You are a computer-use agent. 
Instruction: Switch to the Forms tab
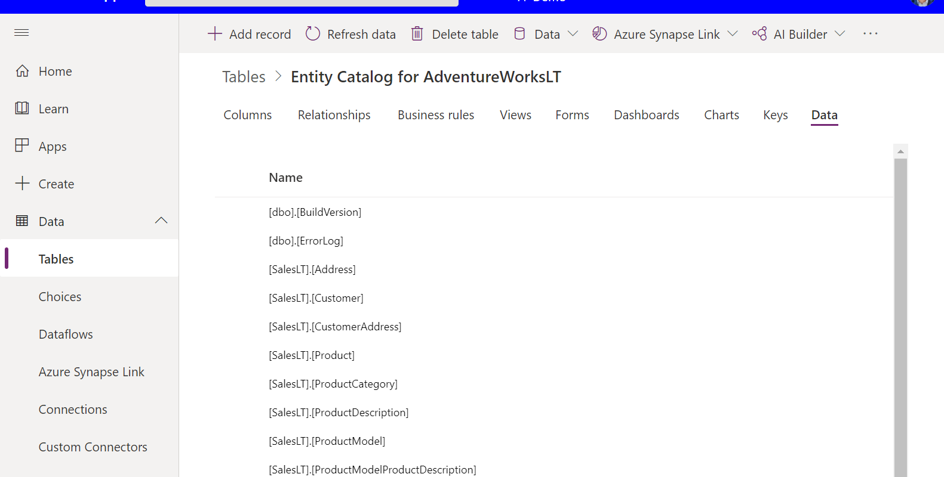click(x=572, y=114)
